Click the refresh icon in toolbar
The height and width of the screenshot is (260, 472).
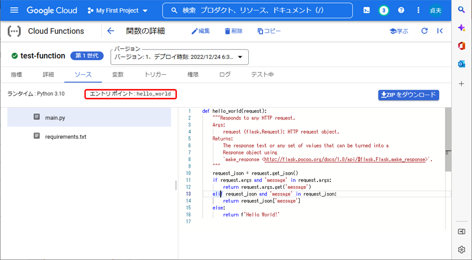(x=425, y=31)
